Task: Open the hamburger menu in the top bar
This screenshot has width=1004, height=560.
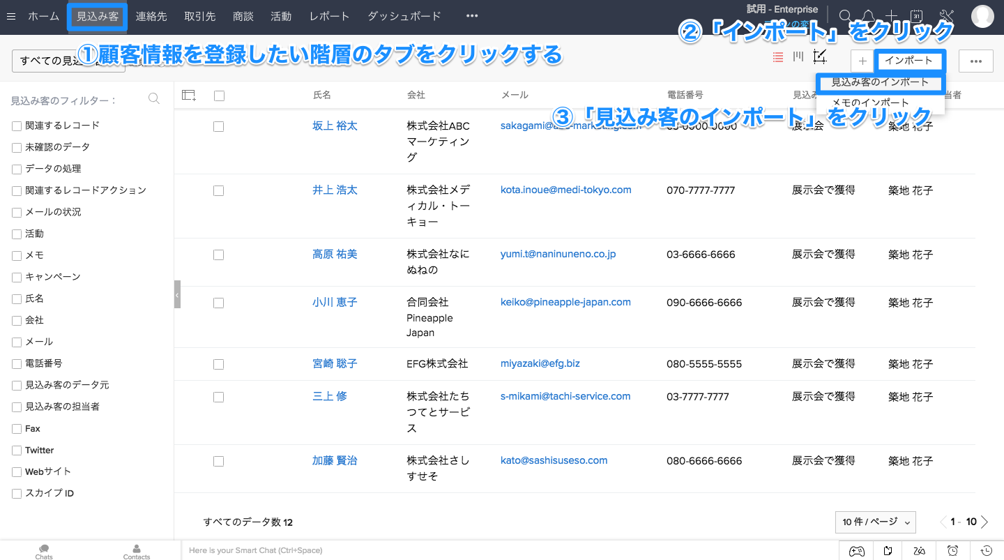Action: 10,16
